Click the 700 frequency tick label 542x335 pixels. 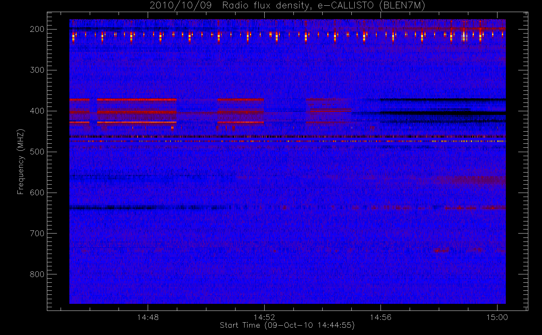[37, 233]
